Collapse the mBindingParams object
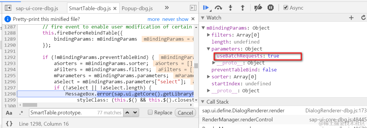The width and height of the screenshot is (367, 128). (x=203, y=28)
